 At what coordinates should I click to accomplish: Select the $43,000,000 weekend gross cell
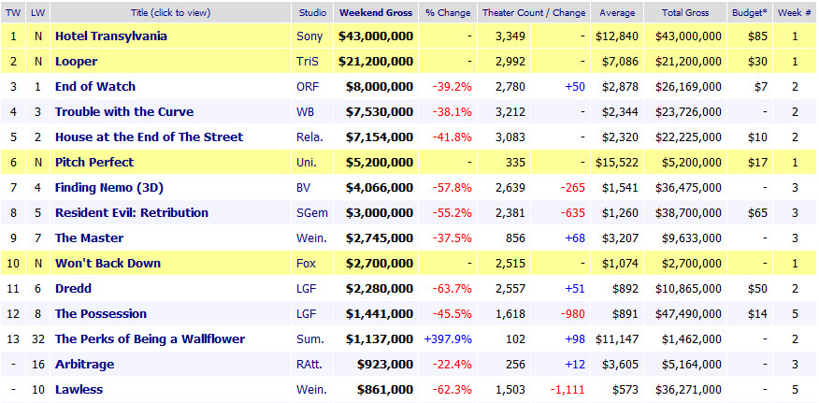[376, 36]
